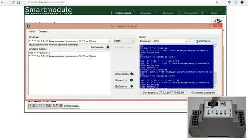Click Очистить историю button

coord(203,93)
